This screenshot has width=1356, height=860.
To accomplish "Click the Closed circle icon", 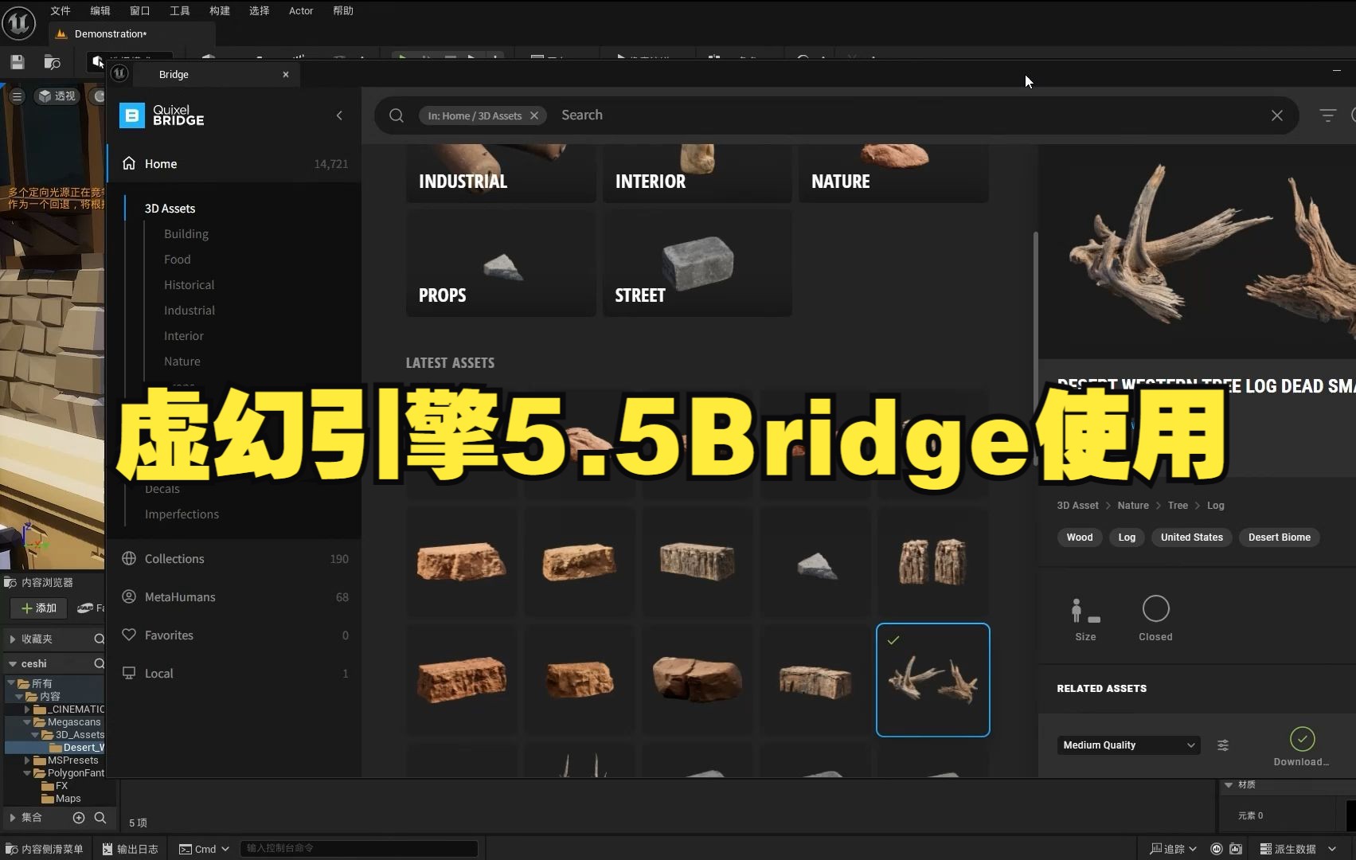I will [1155, 609].
